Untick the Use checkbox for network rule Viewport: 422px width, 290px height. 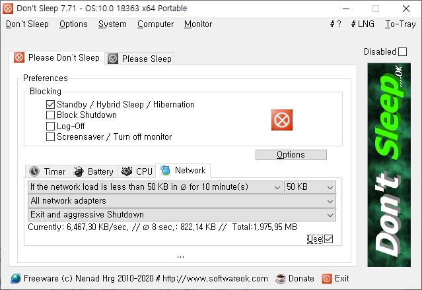point(329,239)
